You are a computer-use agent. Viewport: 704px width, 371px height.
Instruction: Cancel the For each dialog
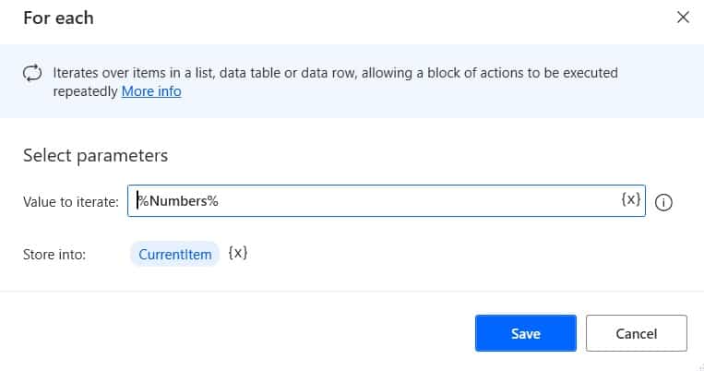[x=637, y=333]
